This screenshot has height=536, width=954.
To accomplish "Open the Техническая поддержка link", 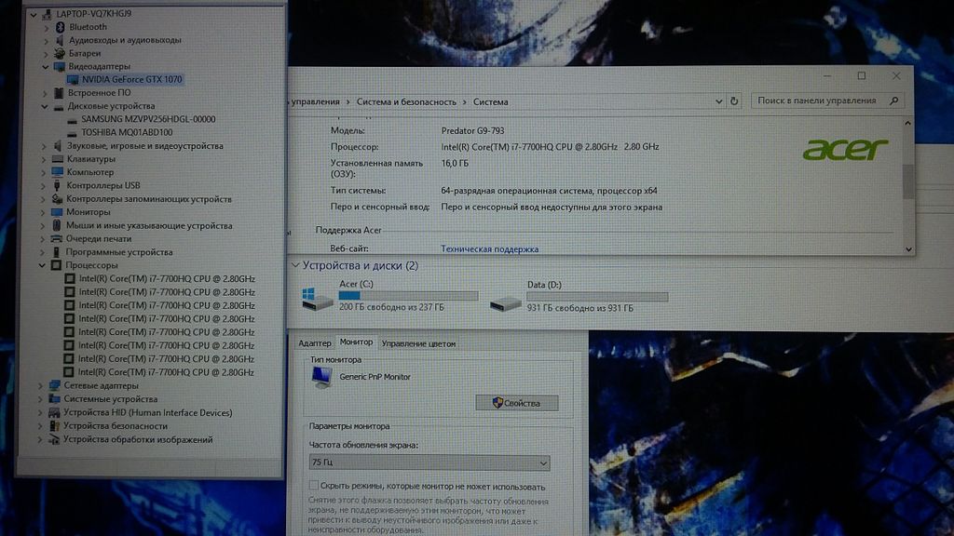I will 489,249.
